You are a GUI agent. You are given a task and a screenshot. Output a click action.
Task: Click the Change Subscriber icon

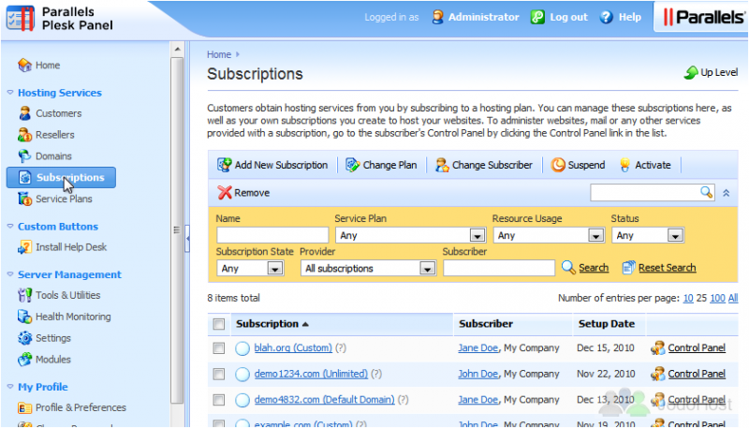442,165
